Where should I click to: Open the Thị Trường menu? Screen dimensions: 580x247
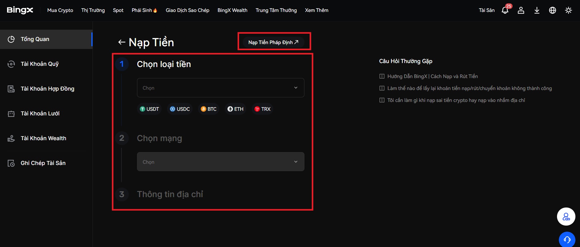(x=93, y=10)
